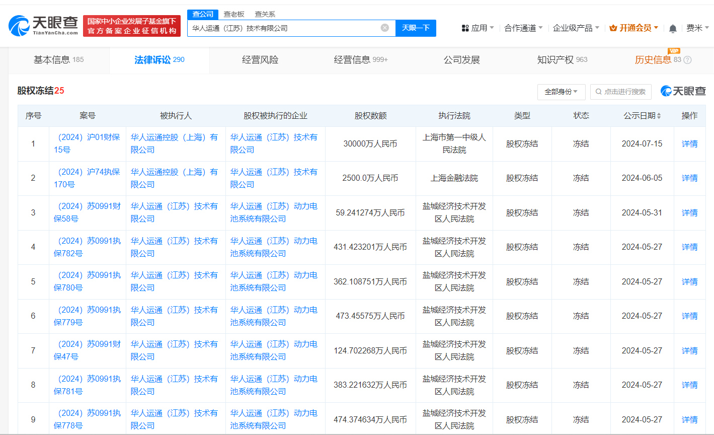
Task: Open case (2024)苏0991执保778号
Action: pyautogui.click(x=88, y=419)
